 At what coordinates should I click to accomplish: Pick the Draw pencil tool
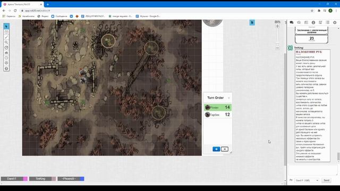pos(6,37)
